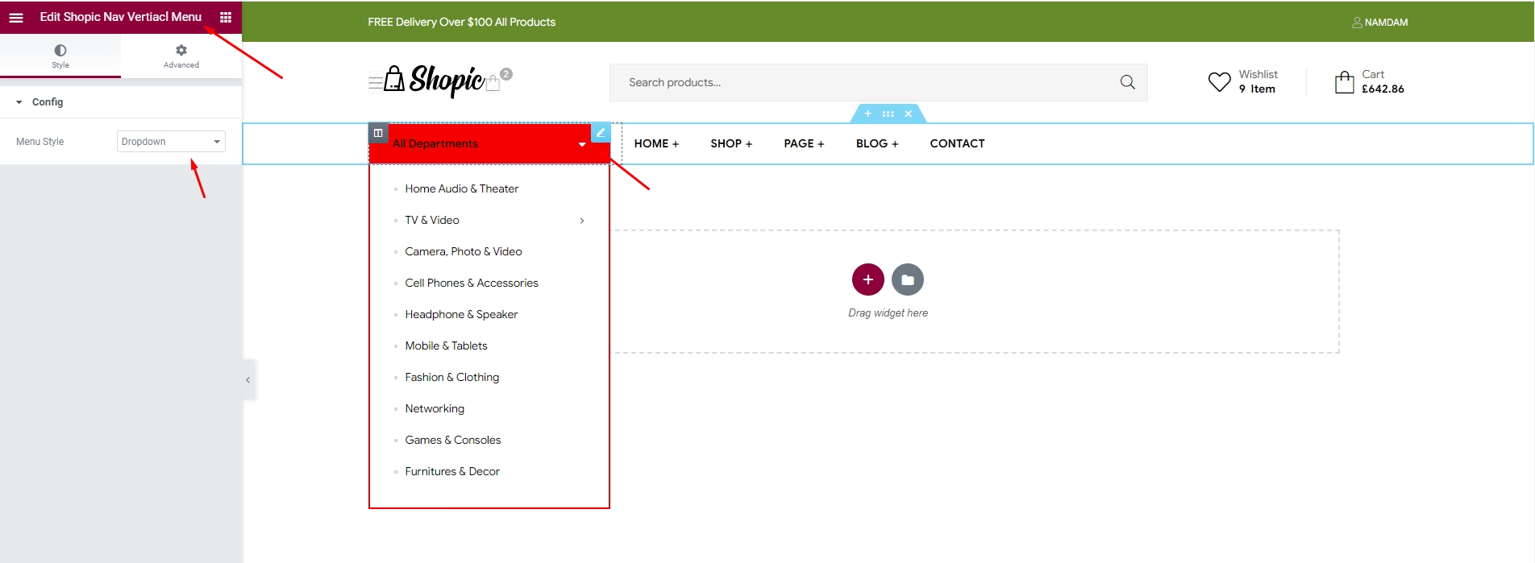Open the template library folder button
This screenshot has height=563, width=1535.
(x=908, y=279)
